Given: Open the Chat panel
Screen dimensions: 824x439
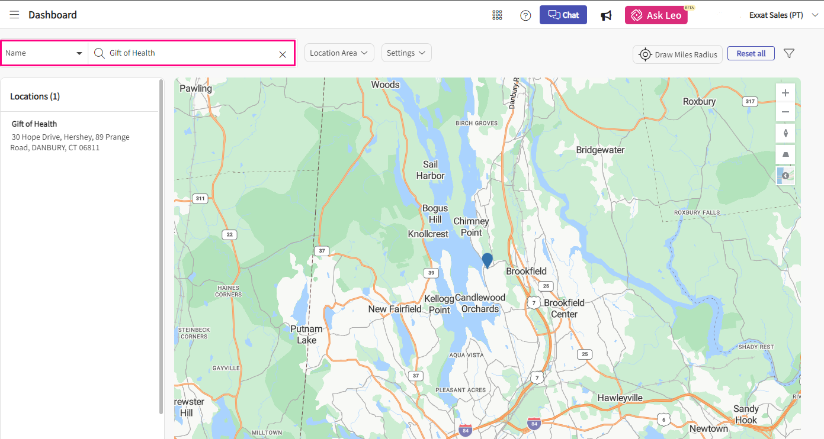Looking at the screenshot, I should [563, 15].
